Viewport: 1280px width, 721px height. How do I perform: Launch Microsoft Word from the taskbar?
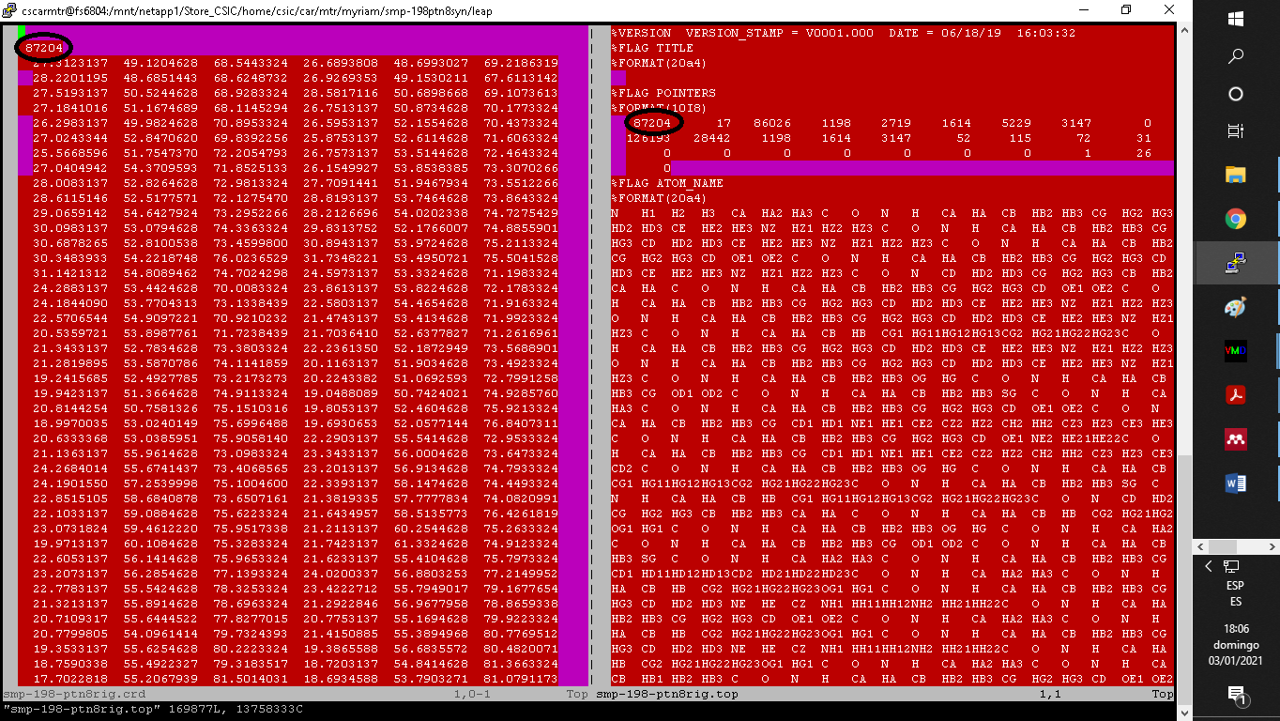pos(1236,483)
